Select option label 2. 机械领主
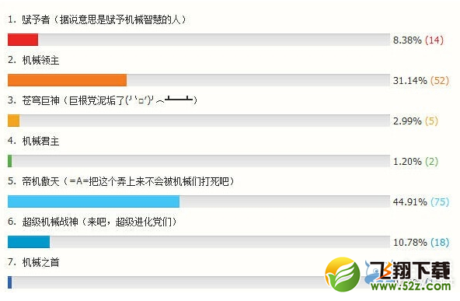The width and height of the screenshot is (460, 301). (x=33, y=60)
